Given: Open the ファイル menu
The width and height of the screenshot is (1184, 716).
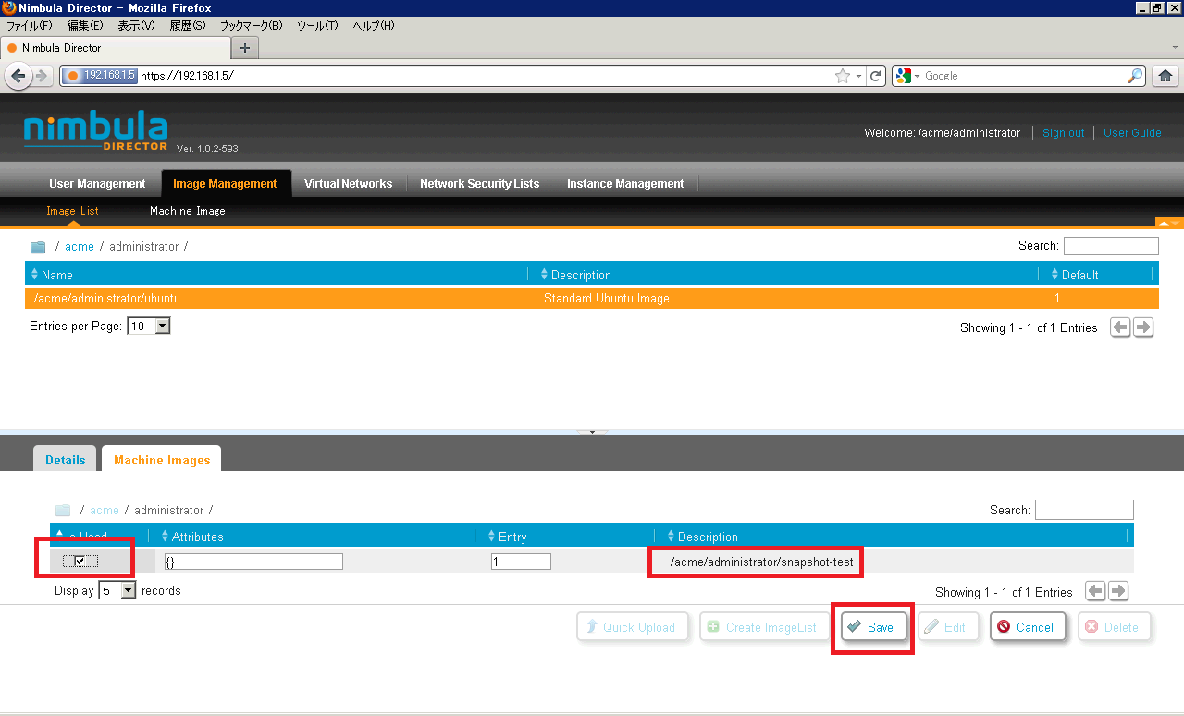Looking at the screenshot, I should (x=30, y=26).
